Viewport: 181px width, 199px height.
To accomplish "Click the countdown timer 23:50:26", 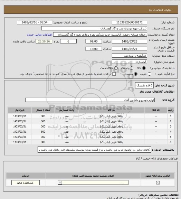I will pyautogui.click(x=44, y=41).
